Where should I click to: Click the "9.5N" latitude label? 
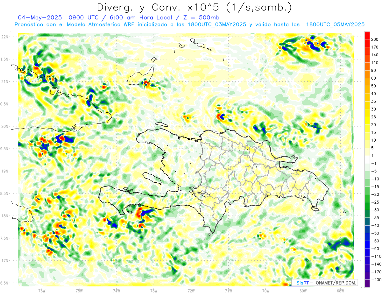(4, 149)
